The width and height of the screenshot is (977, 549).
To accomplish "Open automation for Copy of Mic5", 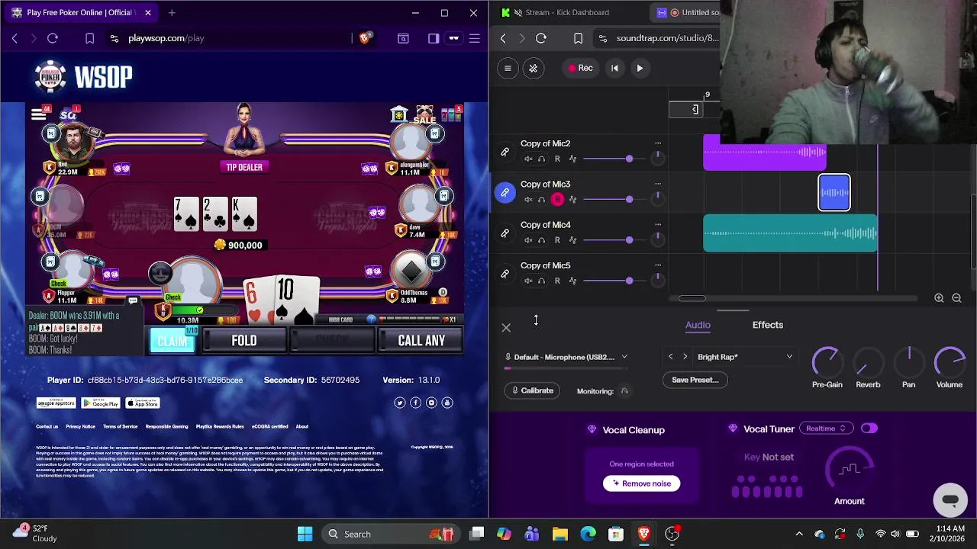I will pos(572,281).
